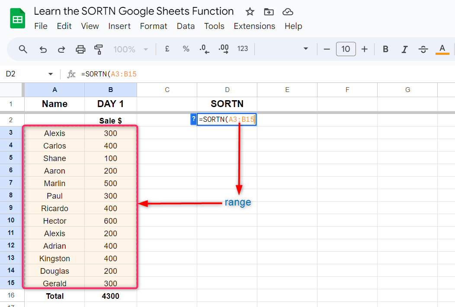Select column F header
This screenshot has width=455, height=307.
point(347,90)
